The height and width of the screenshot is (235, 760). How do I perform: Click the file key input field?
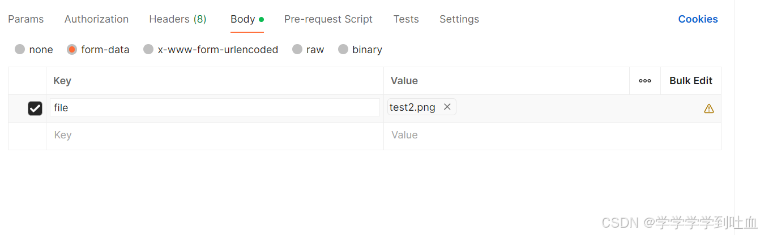pyautogui.click(x=214, y=107)
